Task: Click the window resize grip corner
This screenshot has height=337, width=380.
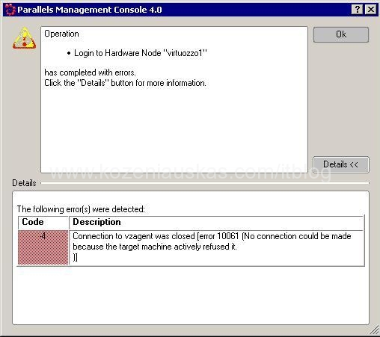Action: 374,330
